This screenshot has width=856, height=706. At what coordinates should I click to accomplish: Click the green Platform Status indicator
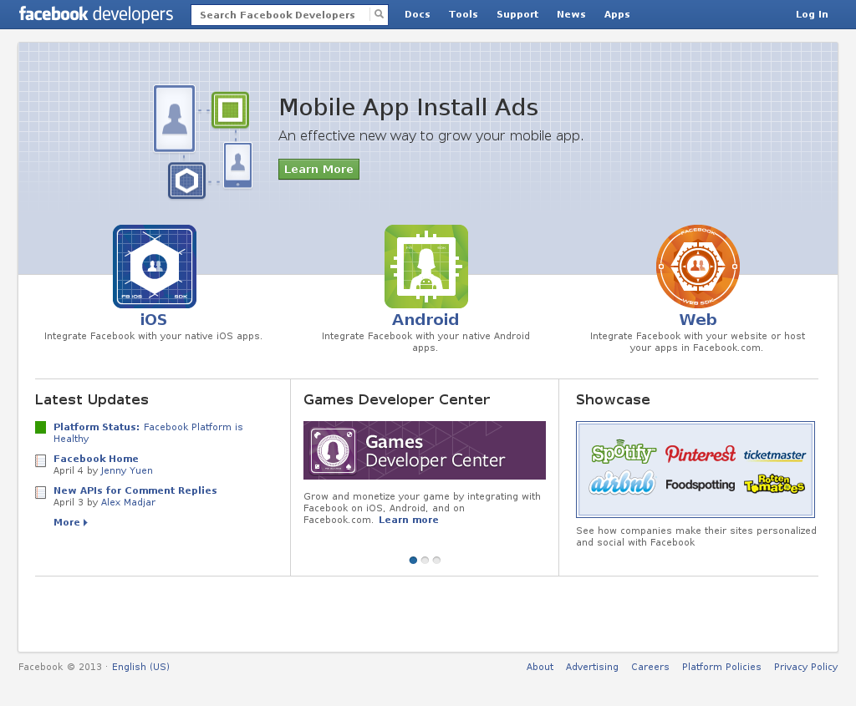pos(41,428)
